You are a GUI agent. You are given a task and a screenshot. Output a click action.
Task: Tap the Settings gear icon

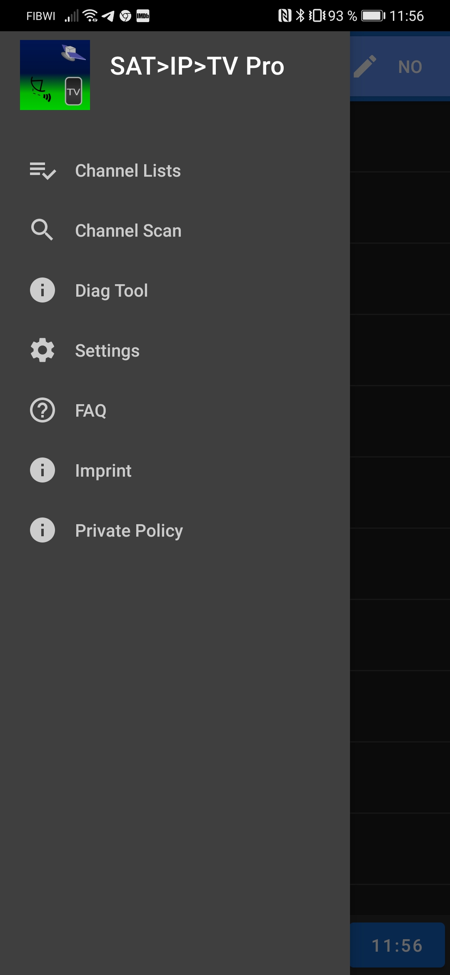pyautogui.click(x=42, y=350)
